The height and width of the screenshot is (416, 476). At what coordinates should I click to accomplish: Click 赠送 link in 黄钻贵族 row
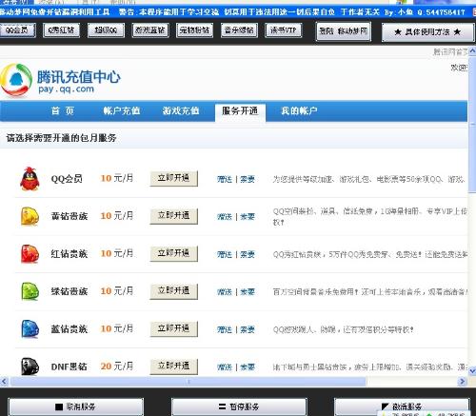click(225, 217)
